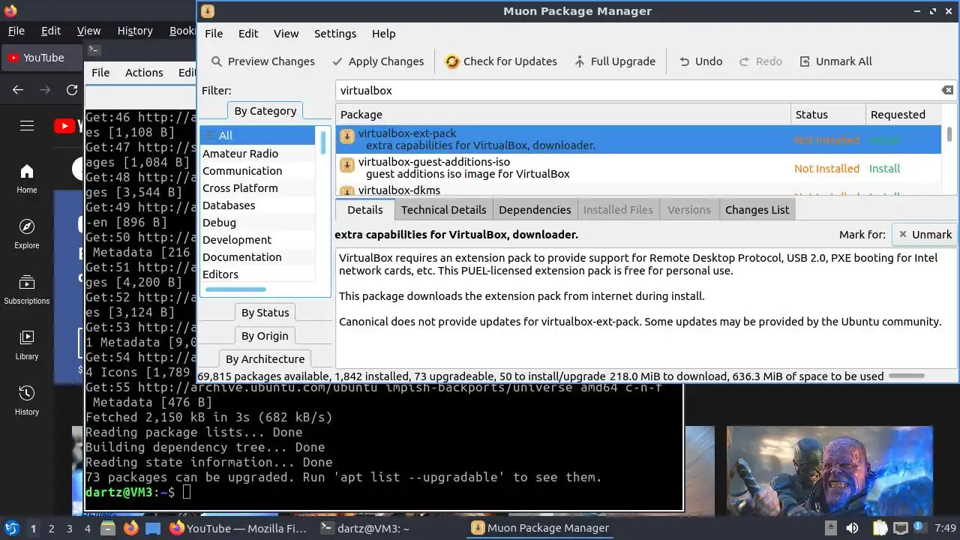Image resolution: width=960 pixels, height=540 pixels.
Task: Sort by the Status column header
Action: (828, 115)
